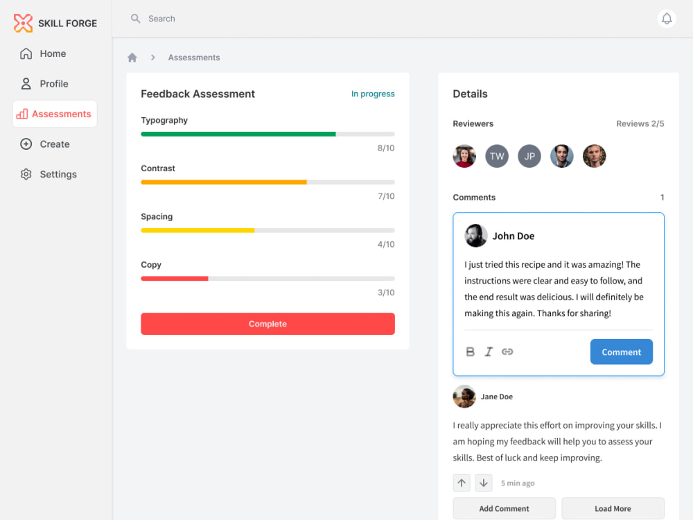Image resolution: width=693 pixels, height=520 pixels.
Task: Toggle bold formatting in comment editor
Action: pos(471,352)
